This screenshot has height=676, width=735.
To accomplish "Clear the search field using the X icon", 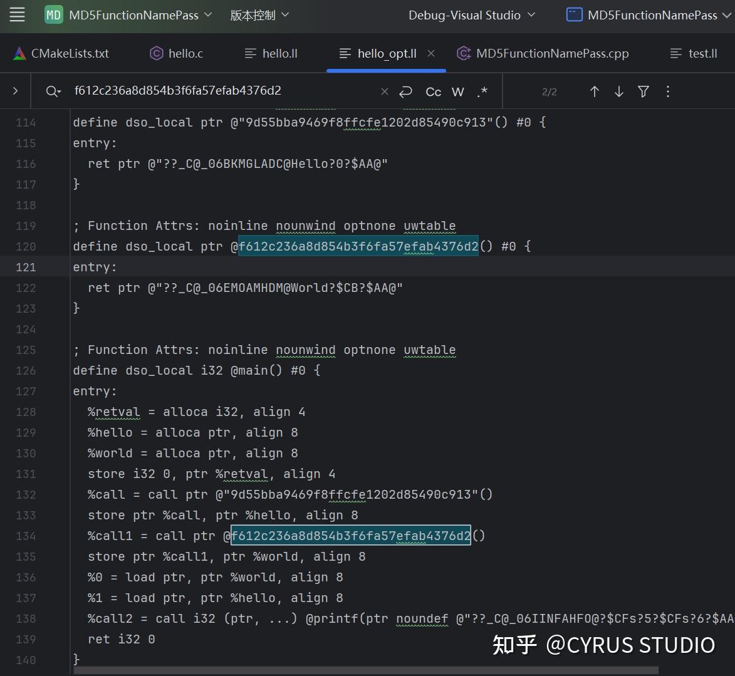I will pyautogui.click(x=384, y=91).
